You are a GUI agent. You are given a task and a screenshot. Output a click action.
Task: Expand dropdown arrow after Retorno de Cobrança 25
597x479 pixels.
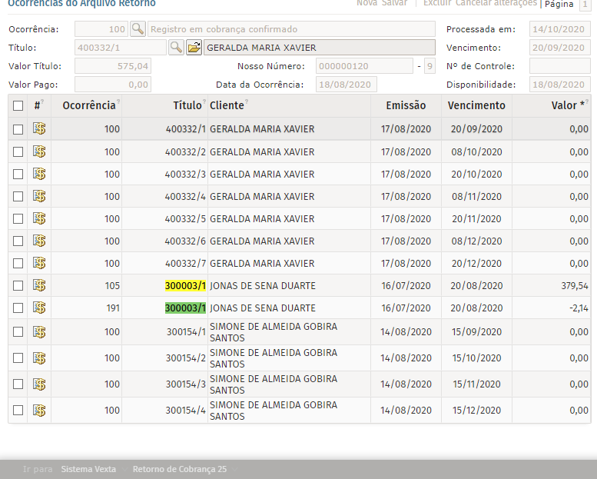click(234, 469)
